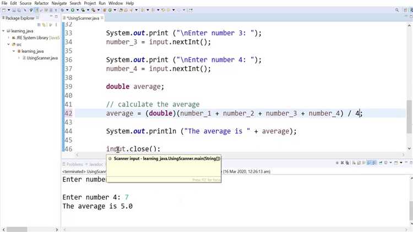The image size is (413, 232).
Task: Open the Navigate menu
Action: [x=59, y=3]
